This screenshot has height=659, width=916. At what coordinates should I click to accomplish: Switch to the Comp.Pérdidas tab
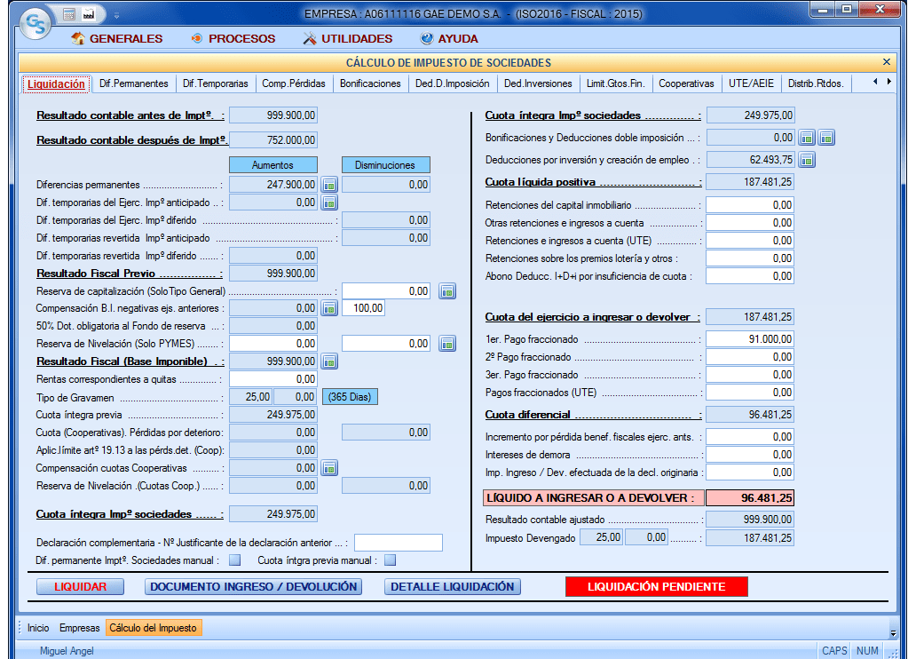click(x=294, y=83)
